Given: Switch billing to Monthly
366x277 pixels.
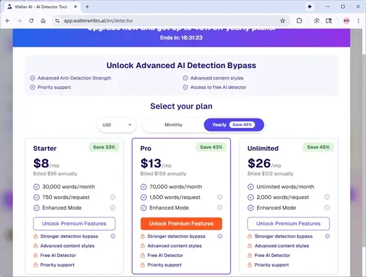Looking at the screenshot, I should [x=173, y=125].
